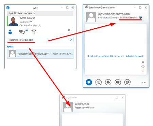The width and height of the screenshot is (153, 126).
Task: Open the Available status dropdown
Action: coord(26,22)
